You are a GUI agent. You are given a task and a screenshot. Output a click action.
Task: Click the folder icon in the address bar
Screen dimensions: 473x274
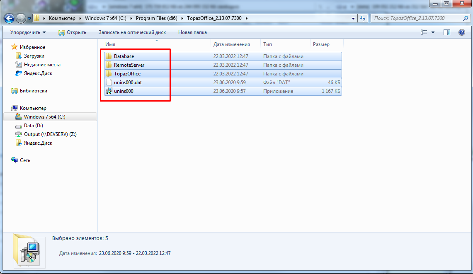pyautogui.click(x=36, y=18)
